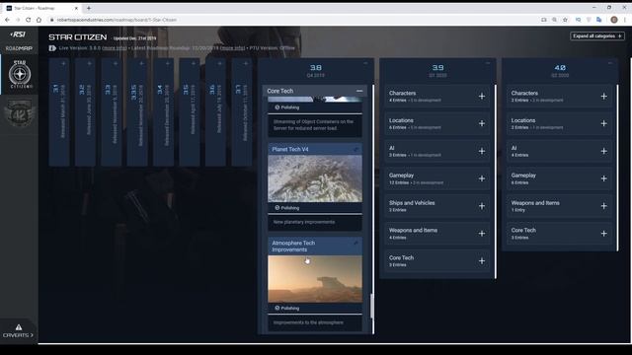This screenshot has height=355, width=632.
Task: Click the 'Updated Dec. 21st 2019' text
Action: point(134,38)
